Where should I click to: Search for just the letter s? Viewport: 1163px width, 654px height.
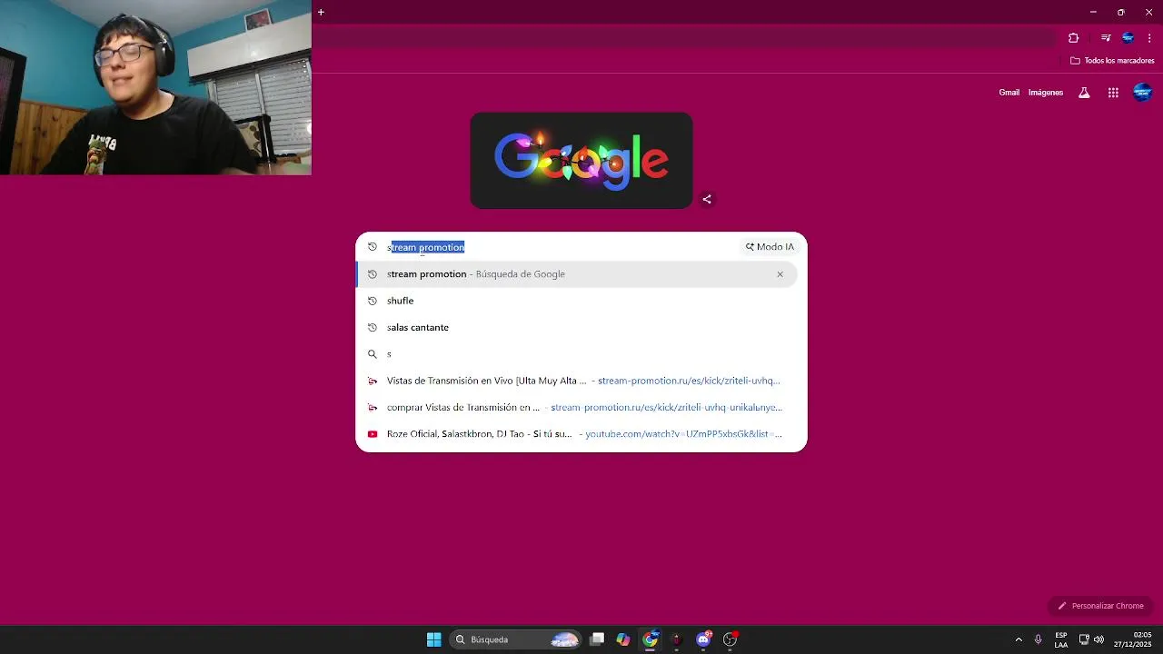(x=577, y=354)
